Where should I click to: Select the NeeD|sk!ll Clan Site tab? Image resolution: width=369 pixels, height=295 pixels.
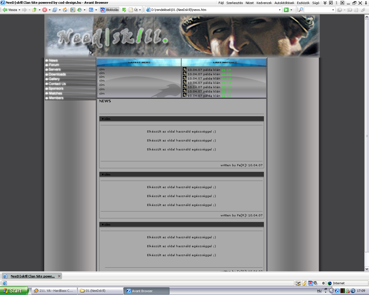pos(33,276)
